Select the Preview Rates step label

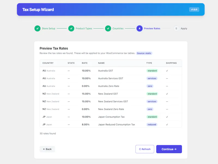tap(152, 28)
